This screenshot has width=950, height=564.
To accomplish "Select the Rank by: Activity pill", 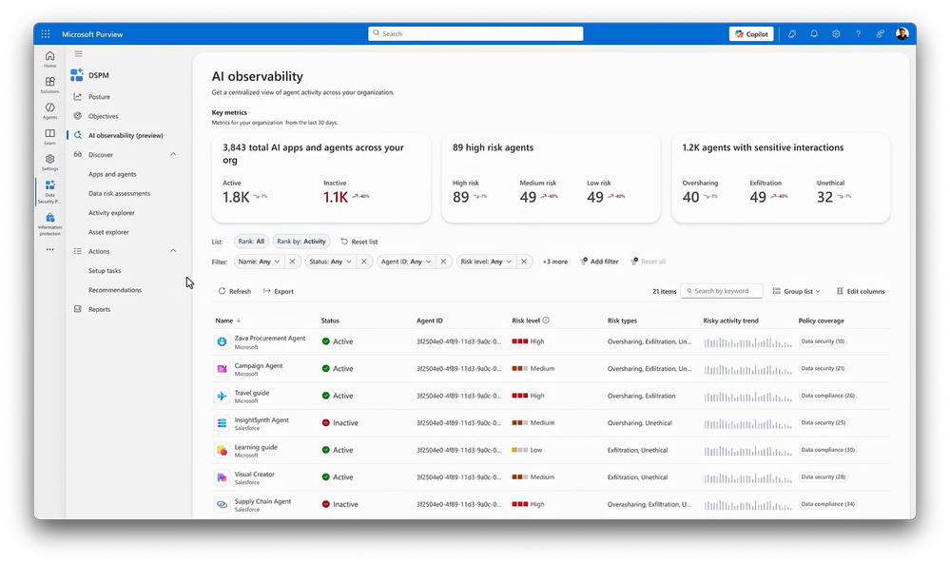I will click(301, 242).
